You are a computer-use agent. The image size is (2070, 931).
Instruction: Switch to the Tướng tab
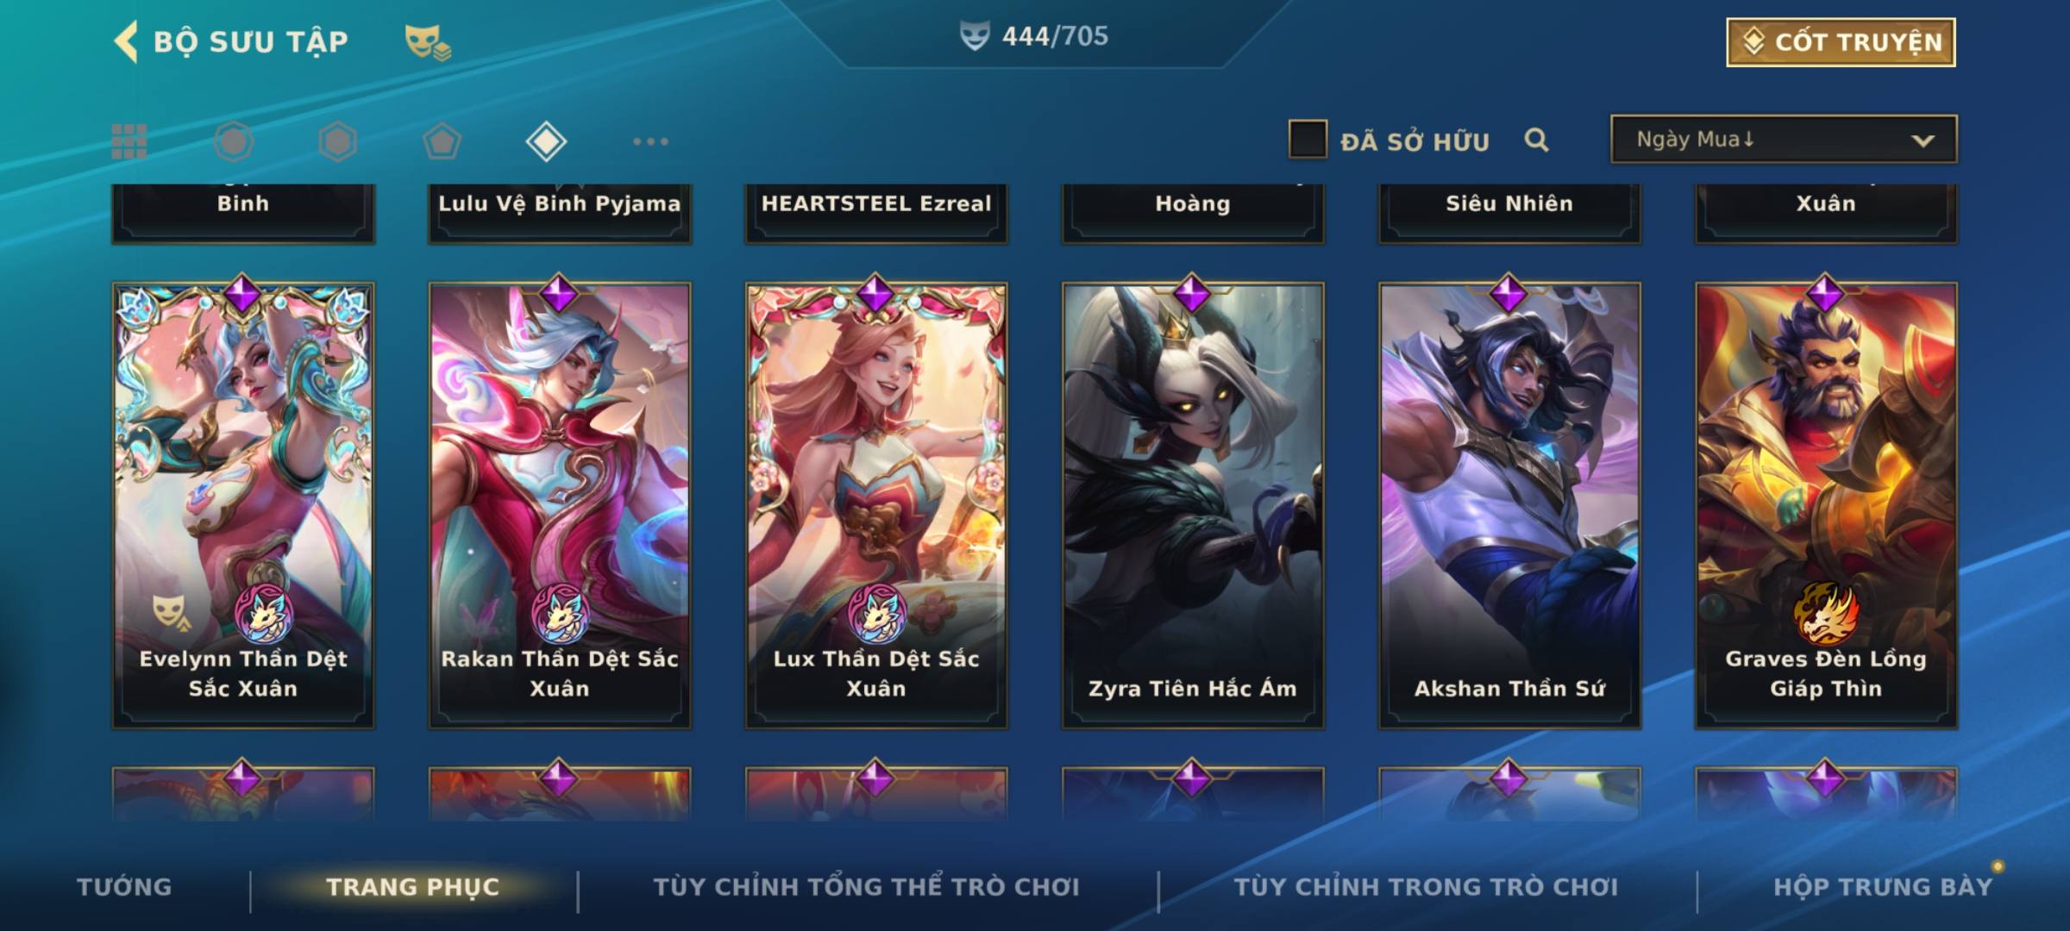[124, 887]
